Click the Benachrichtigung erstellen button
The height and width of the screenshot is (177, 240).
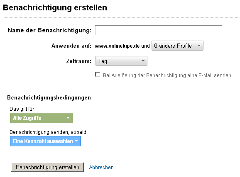point(47,167)
